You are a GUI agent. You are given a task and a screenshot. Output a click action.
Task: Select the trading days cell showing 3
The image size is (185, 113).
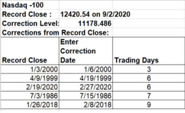tap(149, 69)
